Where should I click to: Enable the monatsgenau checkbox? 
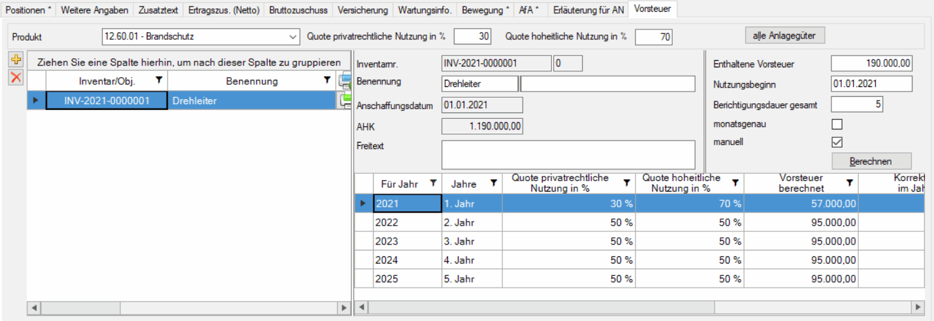[837, 124]
